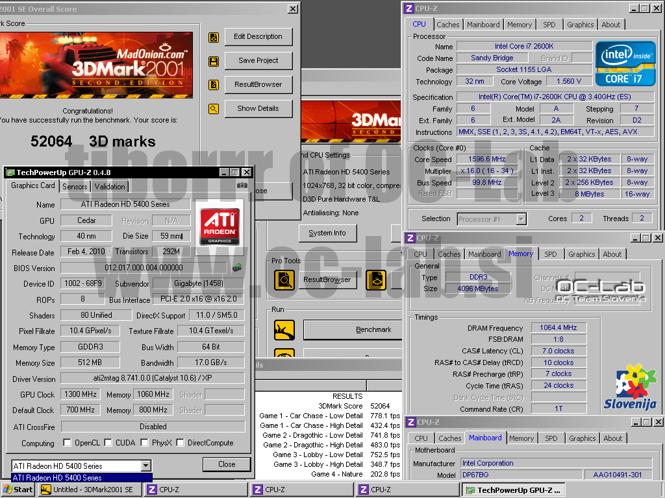Click the GPU-Z title bar icon
This screenshot has width=665, height=498.
11,172
